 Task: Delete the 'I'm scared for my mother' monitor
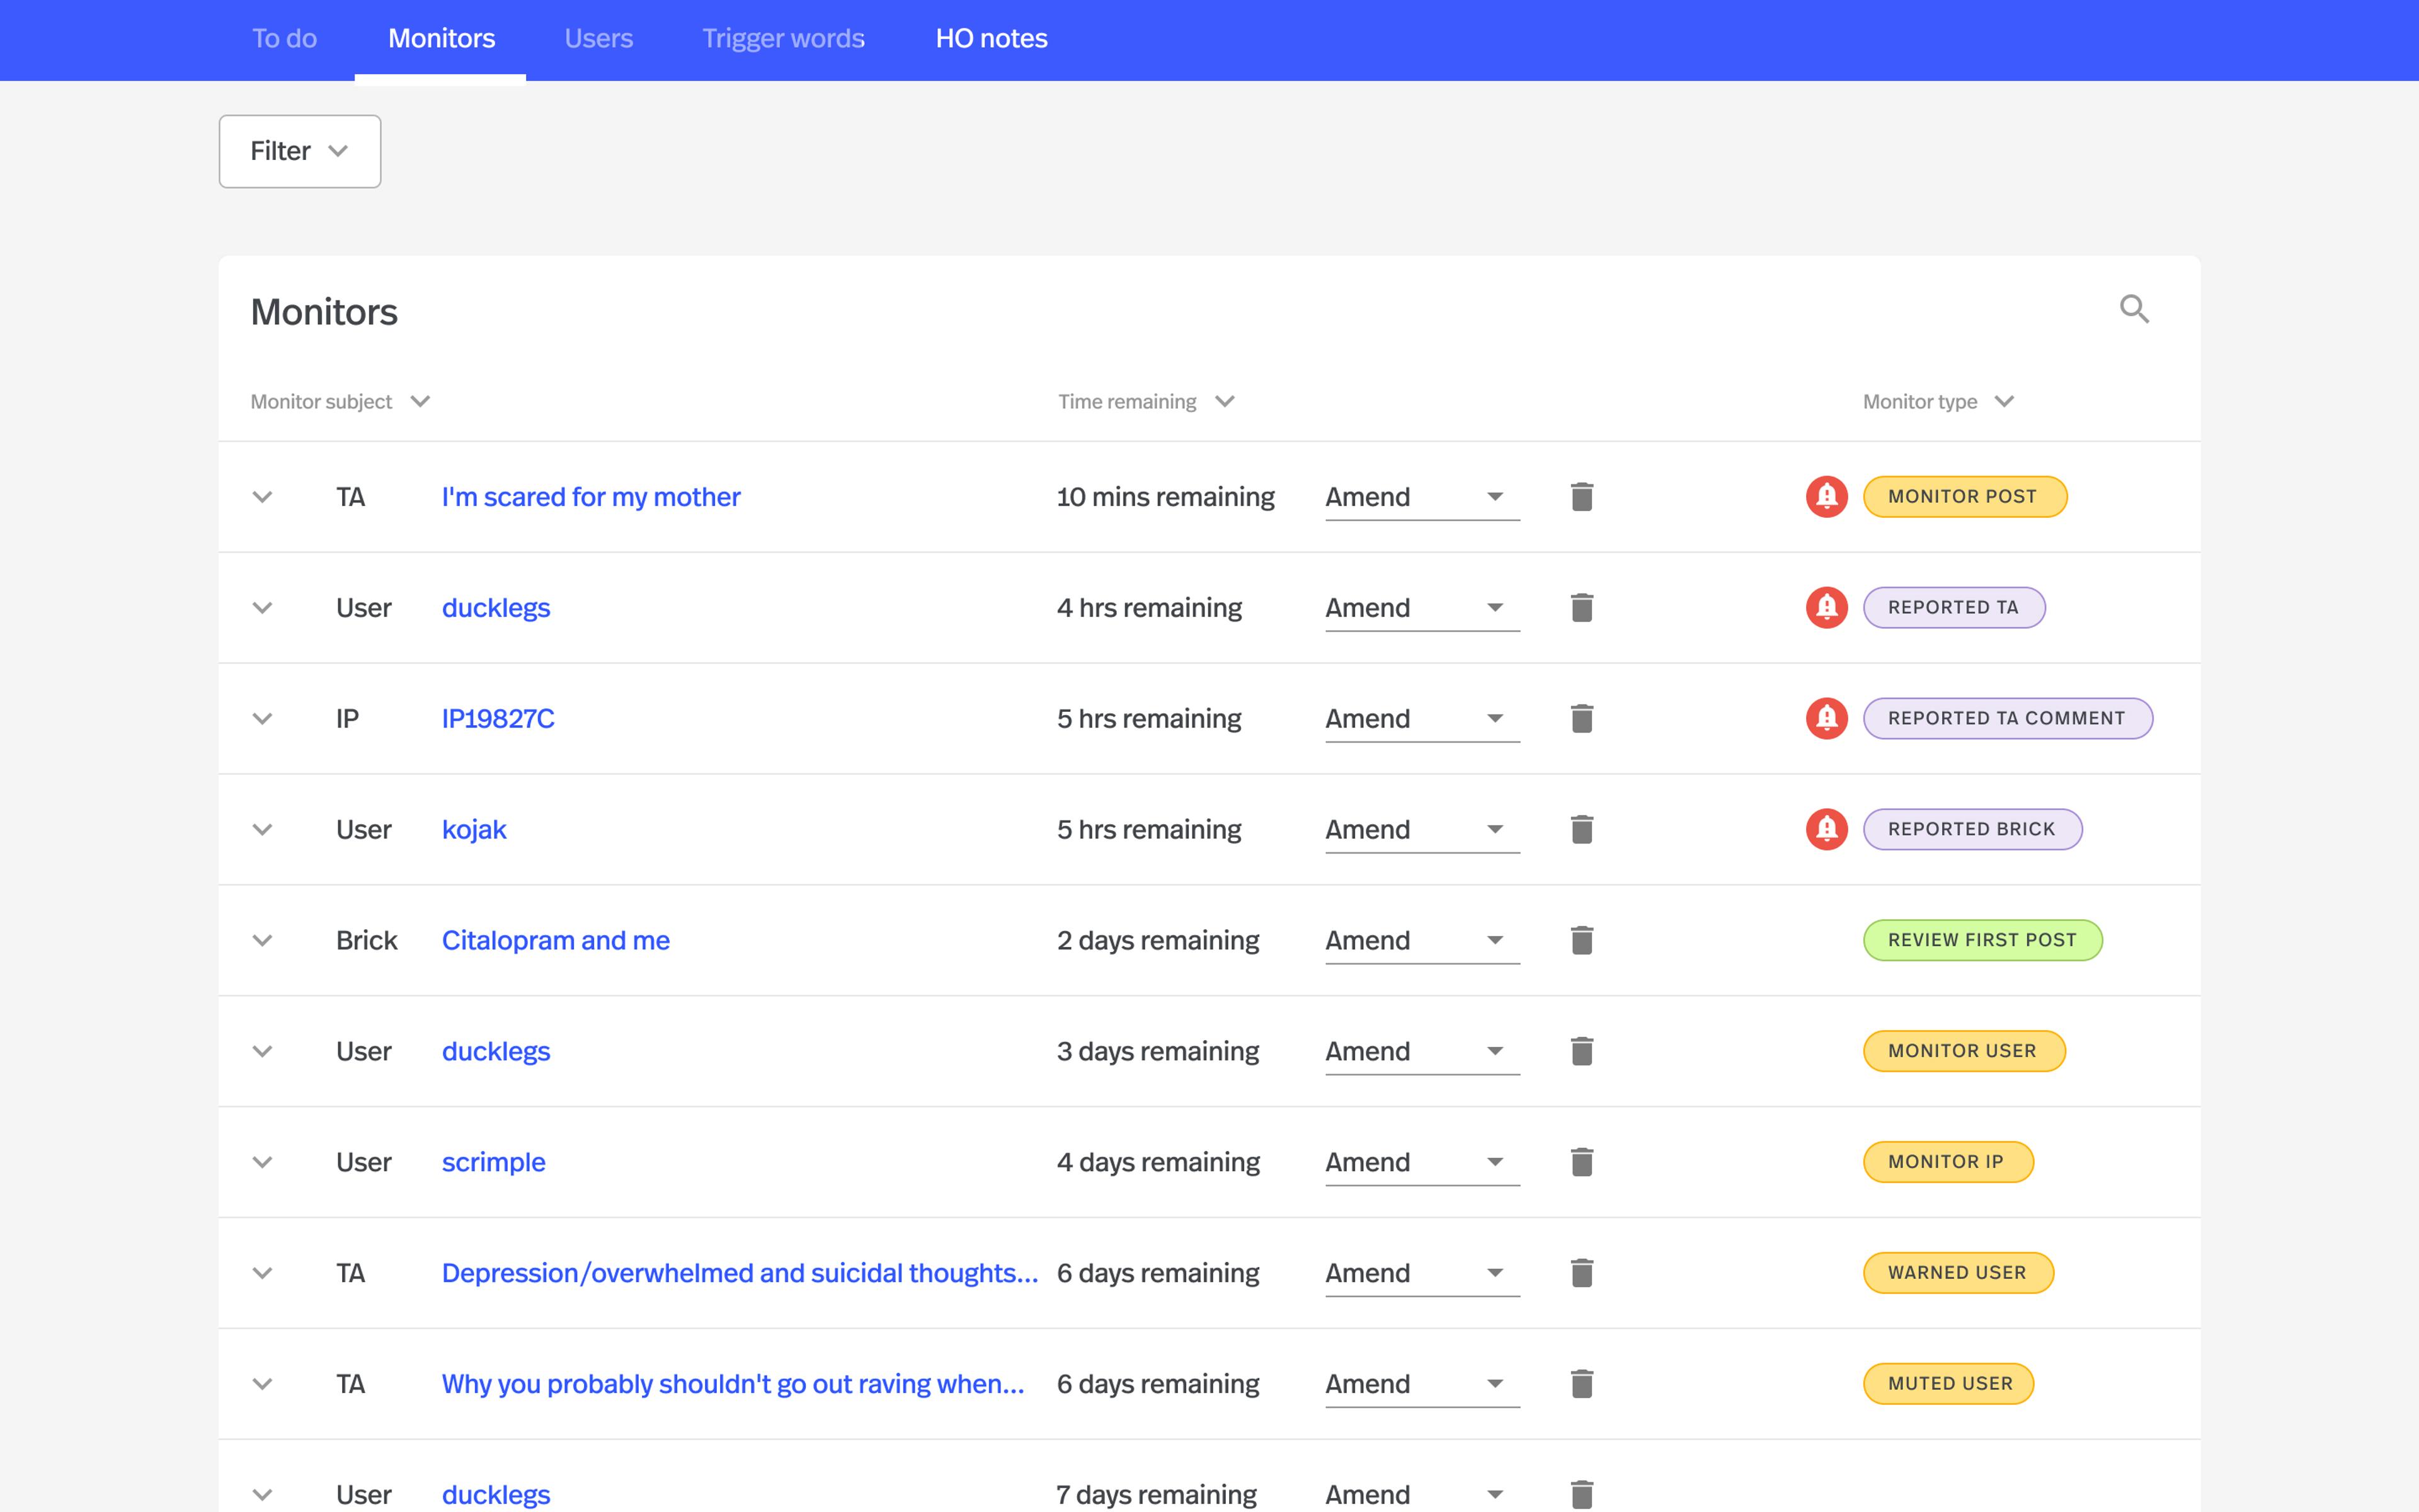(1581, 497)
